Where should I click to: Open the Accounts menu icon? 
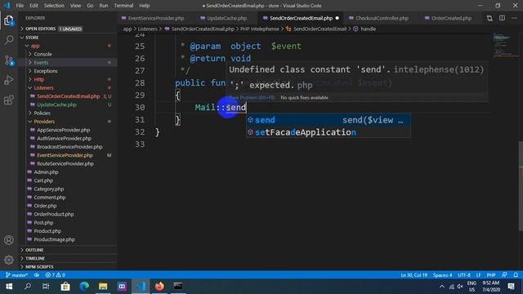[x=9, y=240]
